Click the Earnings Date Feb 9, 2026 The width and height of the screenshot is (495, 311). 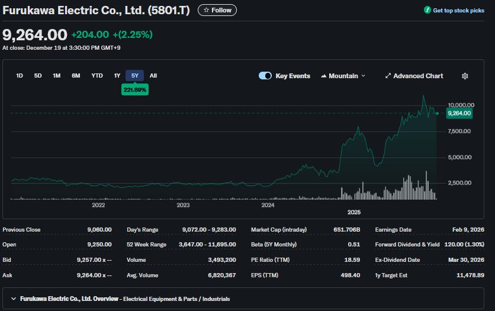click(x=468, y=229)
